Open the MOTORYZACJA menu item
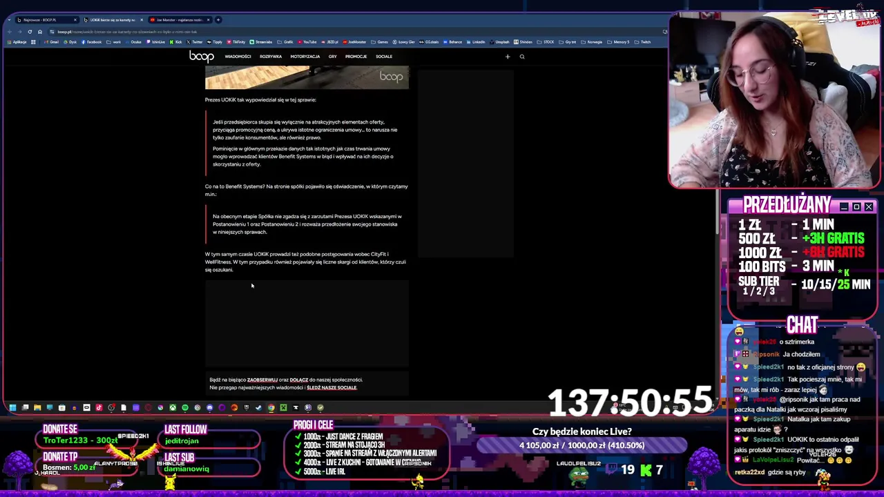 [x=305, y=57]
